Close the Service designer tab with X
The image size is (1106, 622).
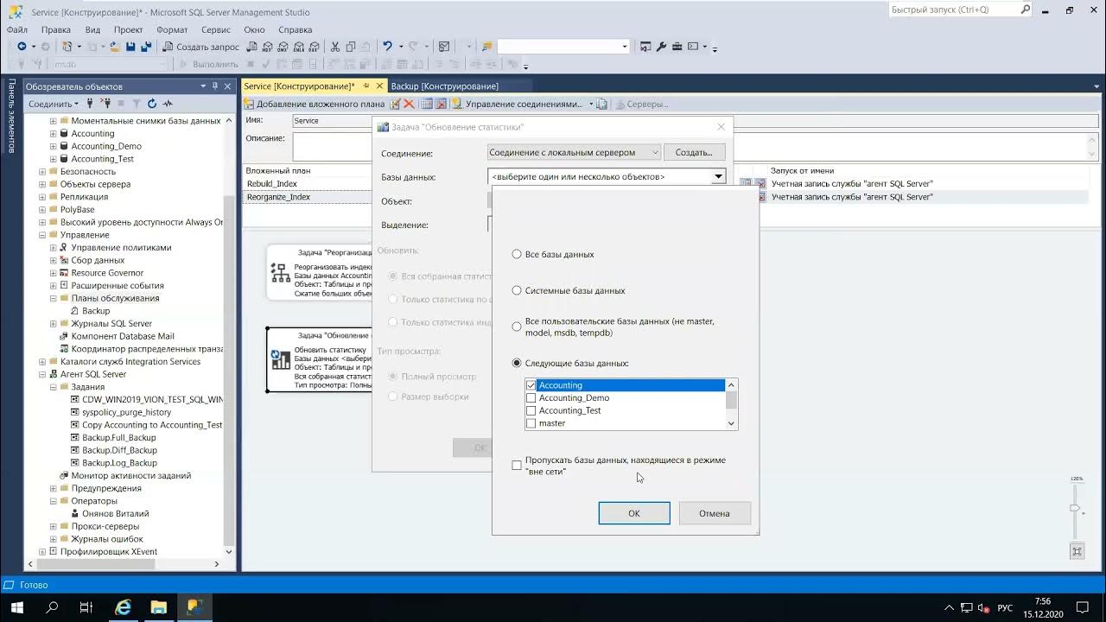point(379,86)
